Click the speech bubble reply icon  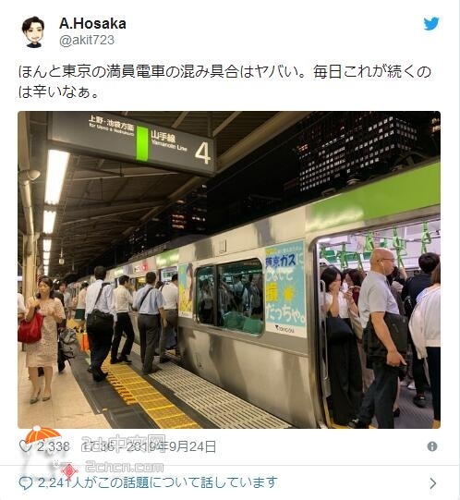pos(26,483)
